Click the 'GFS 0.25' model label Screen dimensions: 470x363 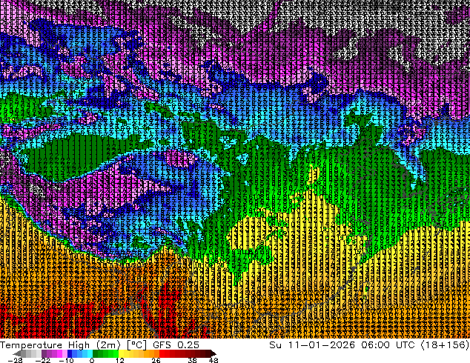click(x=176, y=345)
